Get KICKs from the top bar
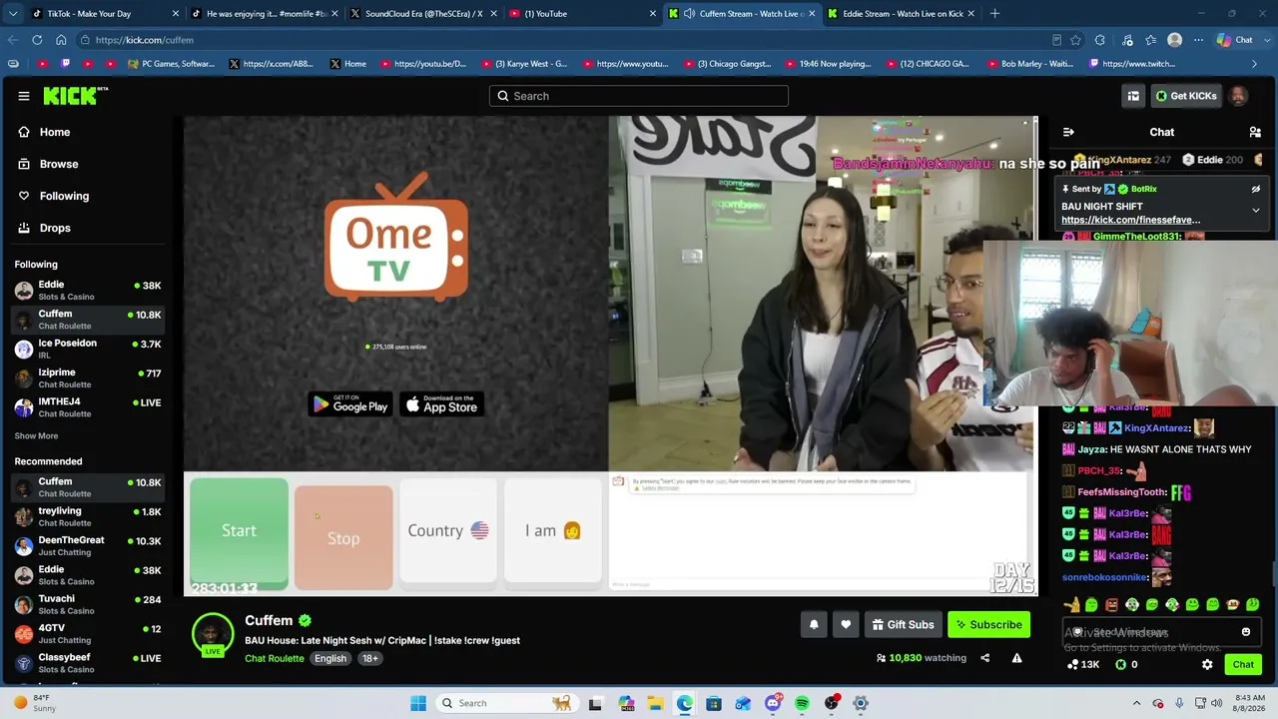The image size is (1278, 719). 1185,96
